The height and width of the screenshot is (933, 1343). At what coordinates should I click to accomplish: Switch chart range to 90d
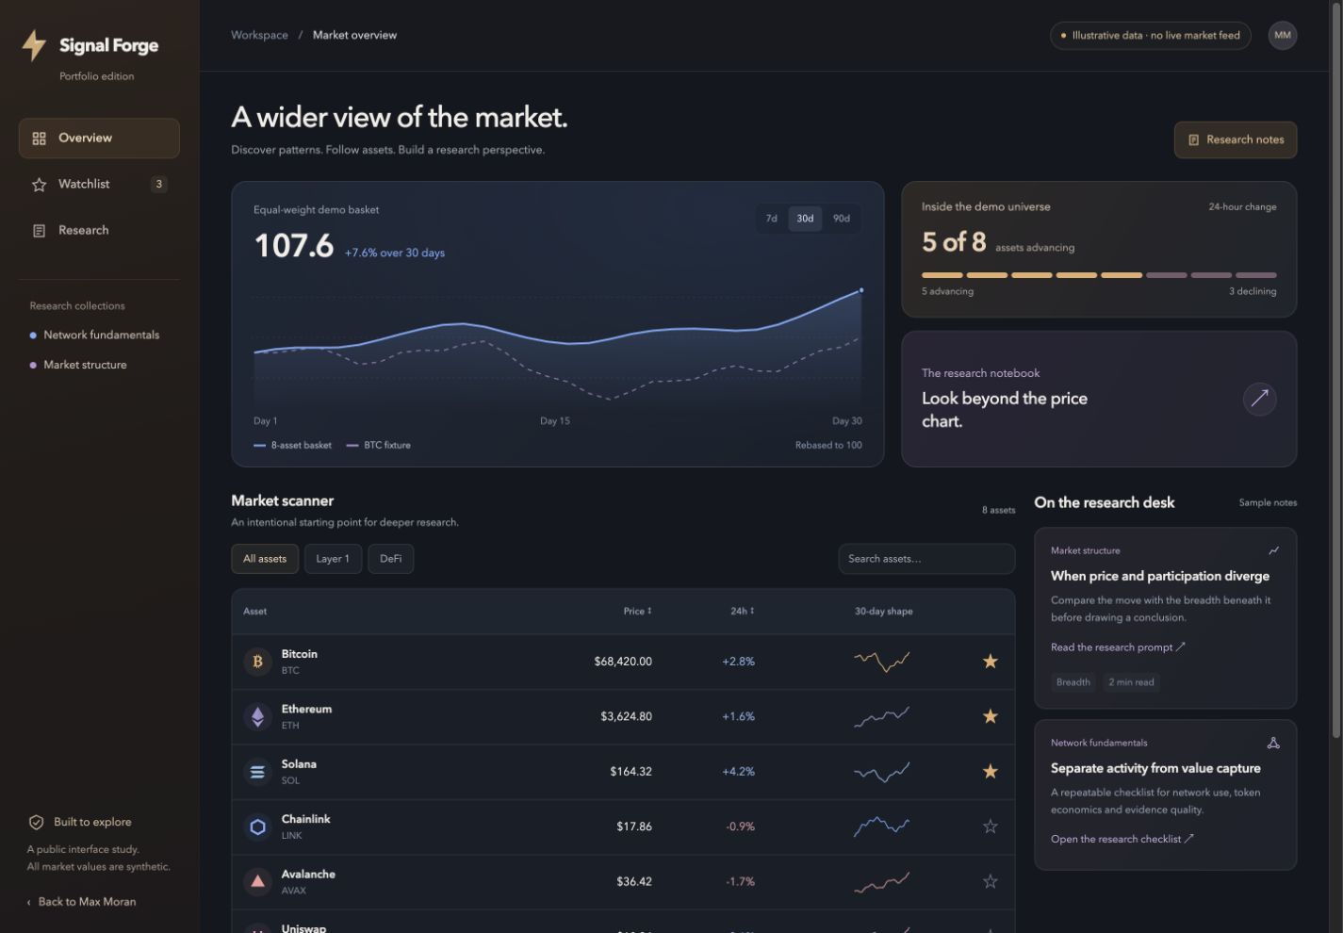(x=842, y=219)
